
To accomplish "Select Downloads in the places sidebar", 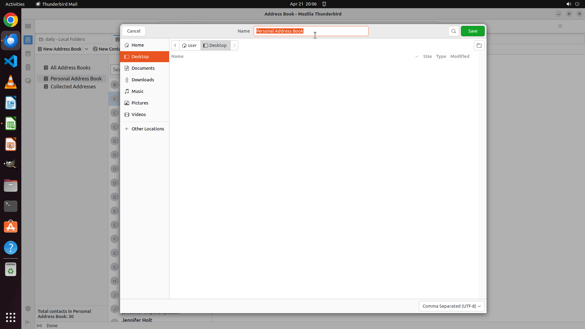I will coord(143,80).
